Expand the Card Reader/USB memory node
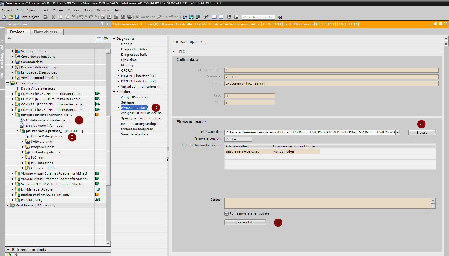449x256 pixels. coord(8,205)
